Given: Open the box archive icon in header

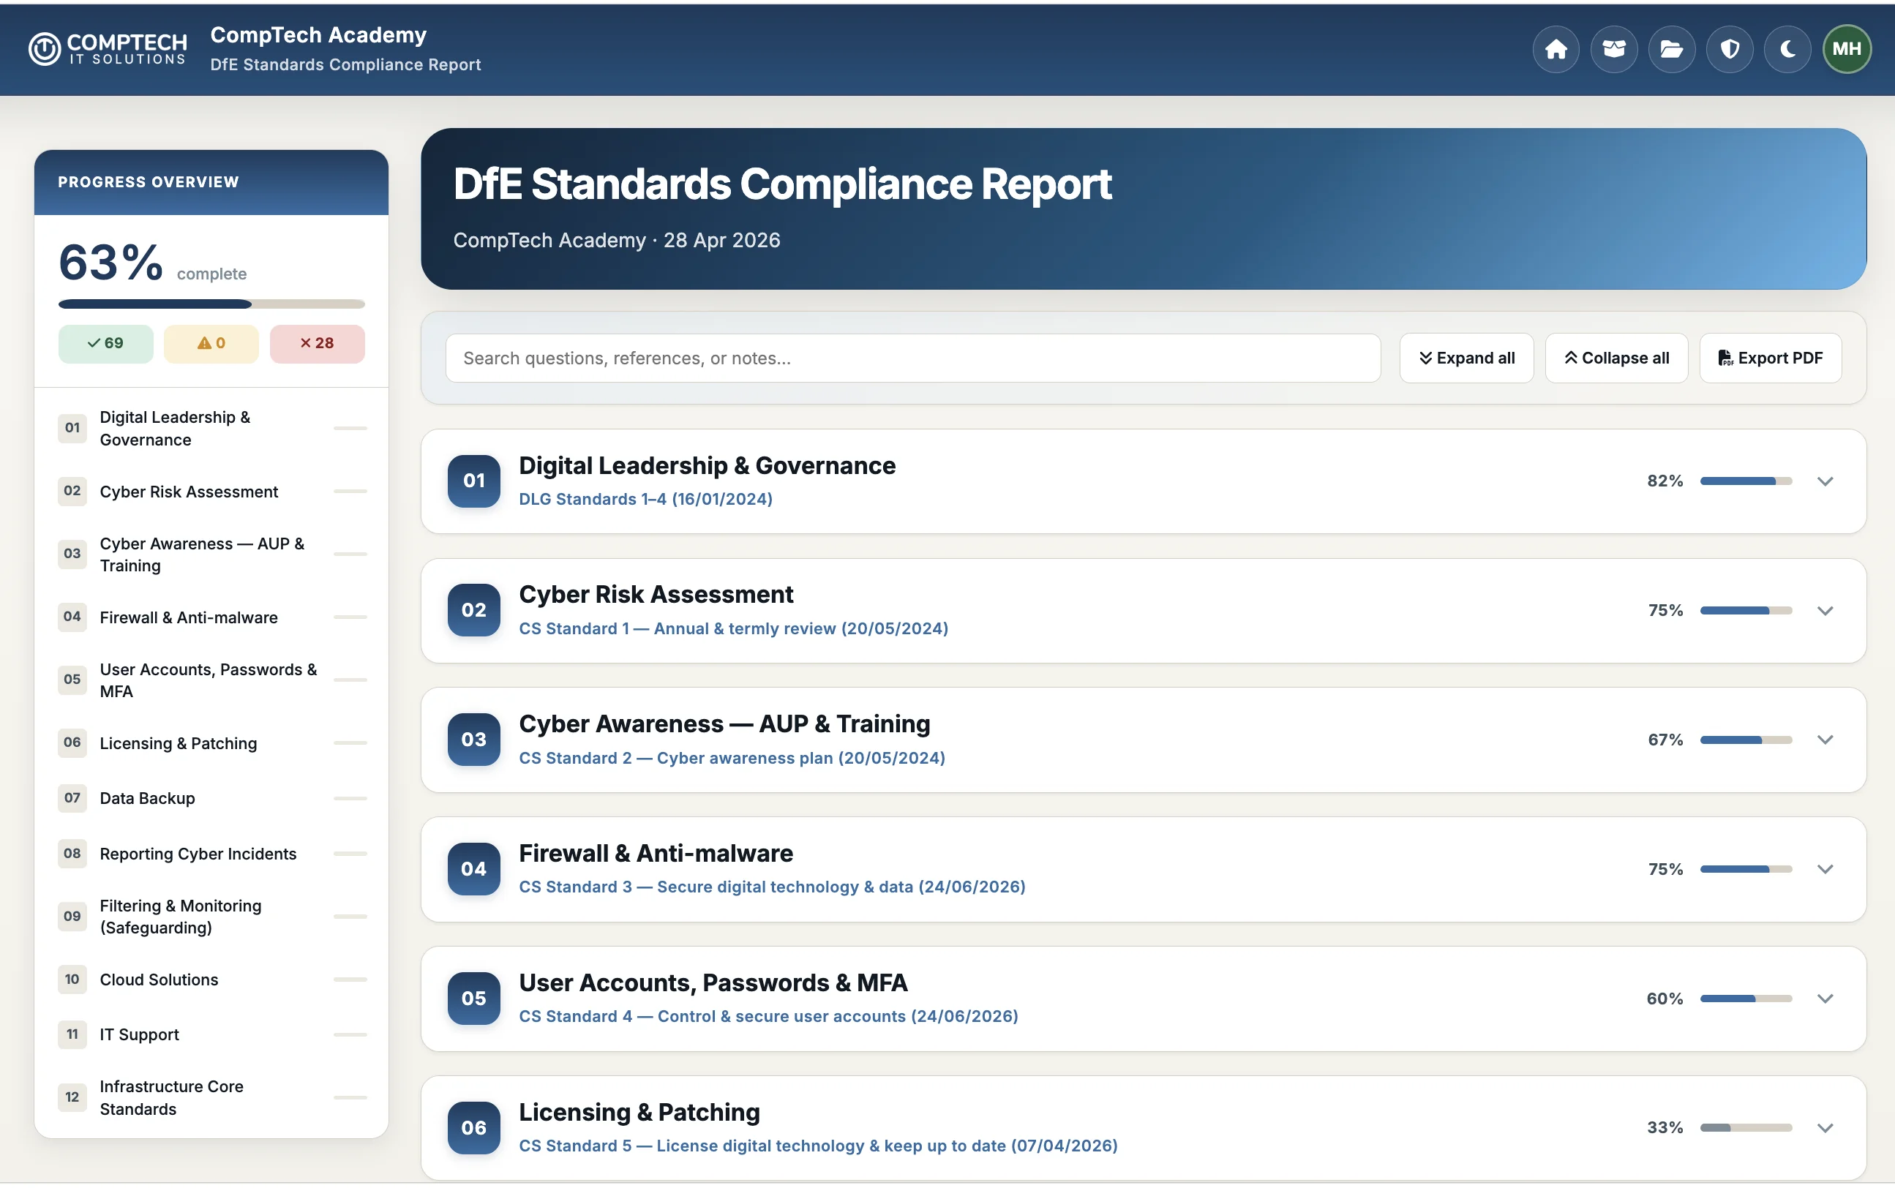Looking at the screenshot, I should 1614,50.
